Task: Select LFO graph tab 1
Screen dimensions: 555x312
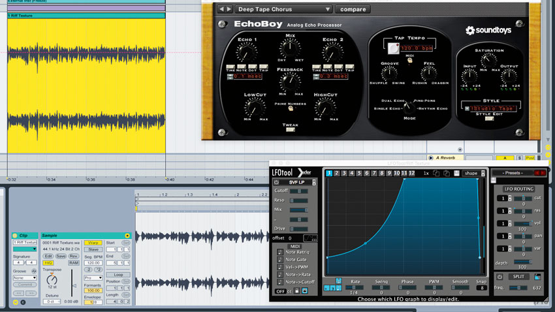Action: point(329,173)
